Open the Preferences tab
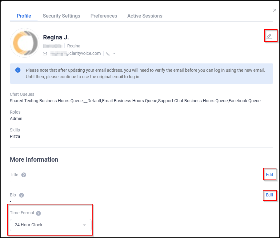Viewport: 280px width, 238px height. 104,16
